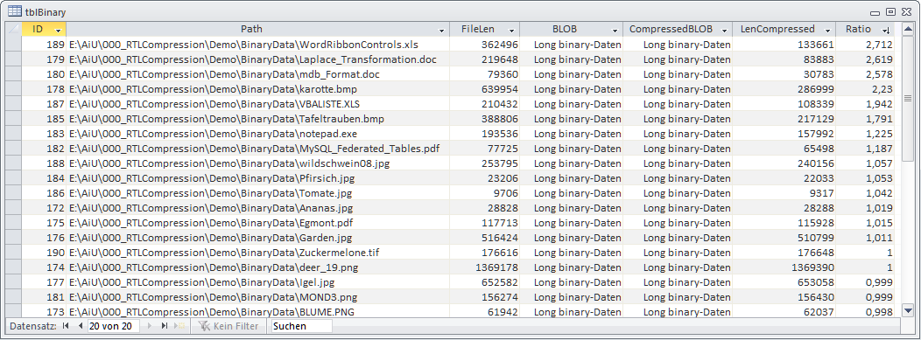
Task: Click the Kein Filter button
Action: point(229,326)
